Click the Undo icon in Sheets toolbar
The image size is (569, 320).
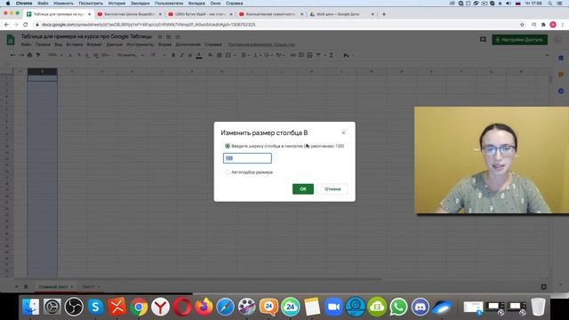pos(12,55)
